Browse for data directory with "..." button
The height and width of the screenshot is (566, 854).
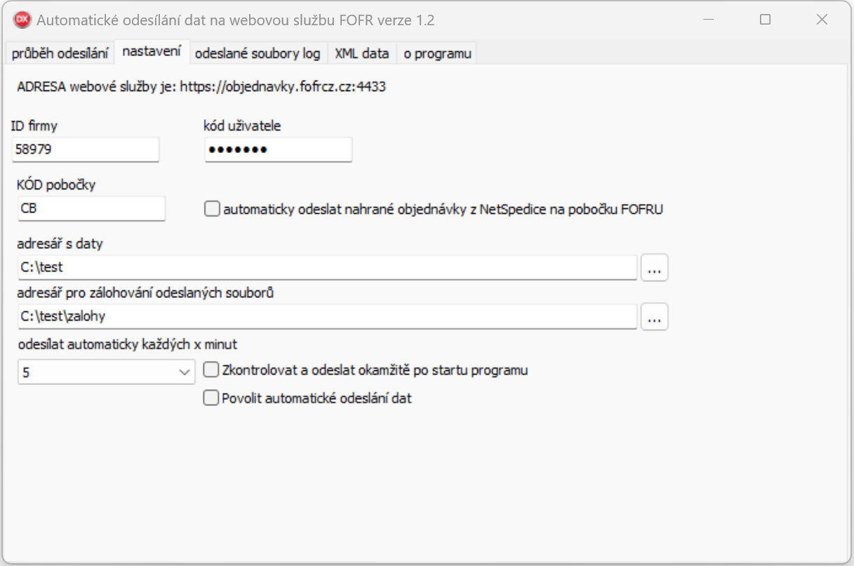point(654,268)
